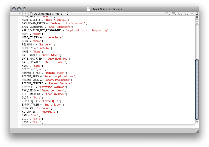Click the line MORE_WIDGETS
Image resolution: width=209 pixels, height=147 pixels.
point(46,20)
